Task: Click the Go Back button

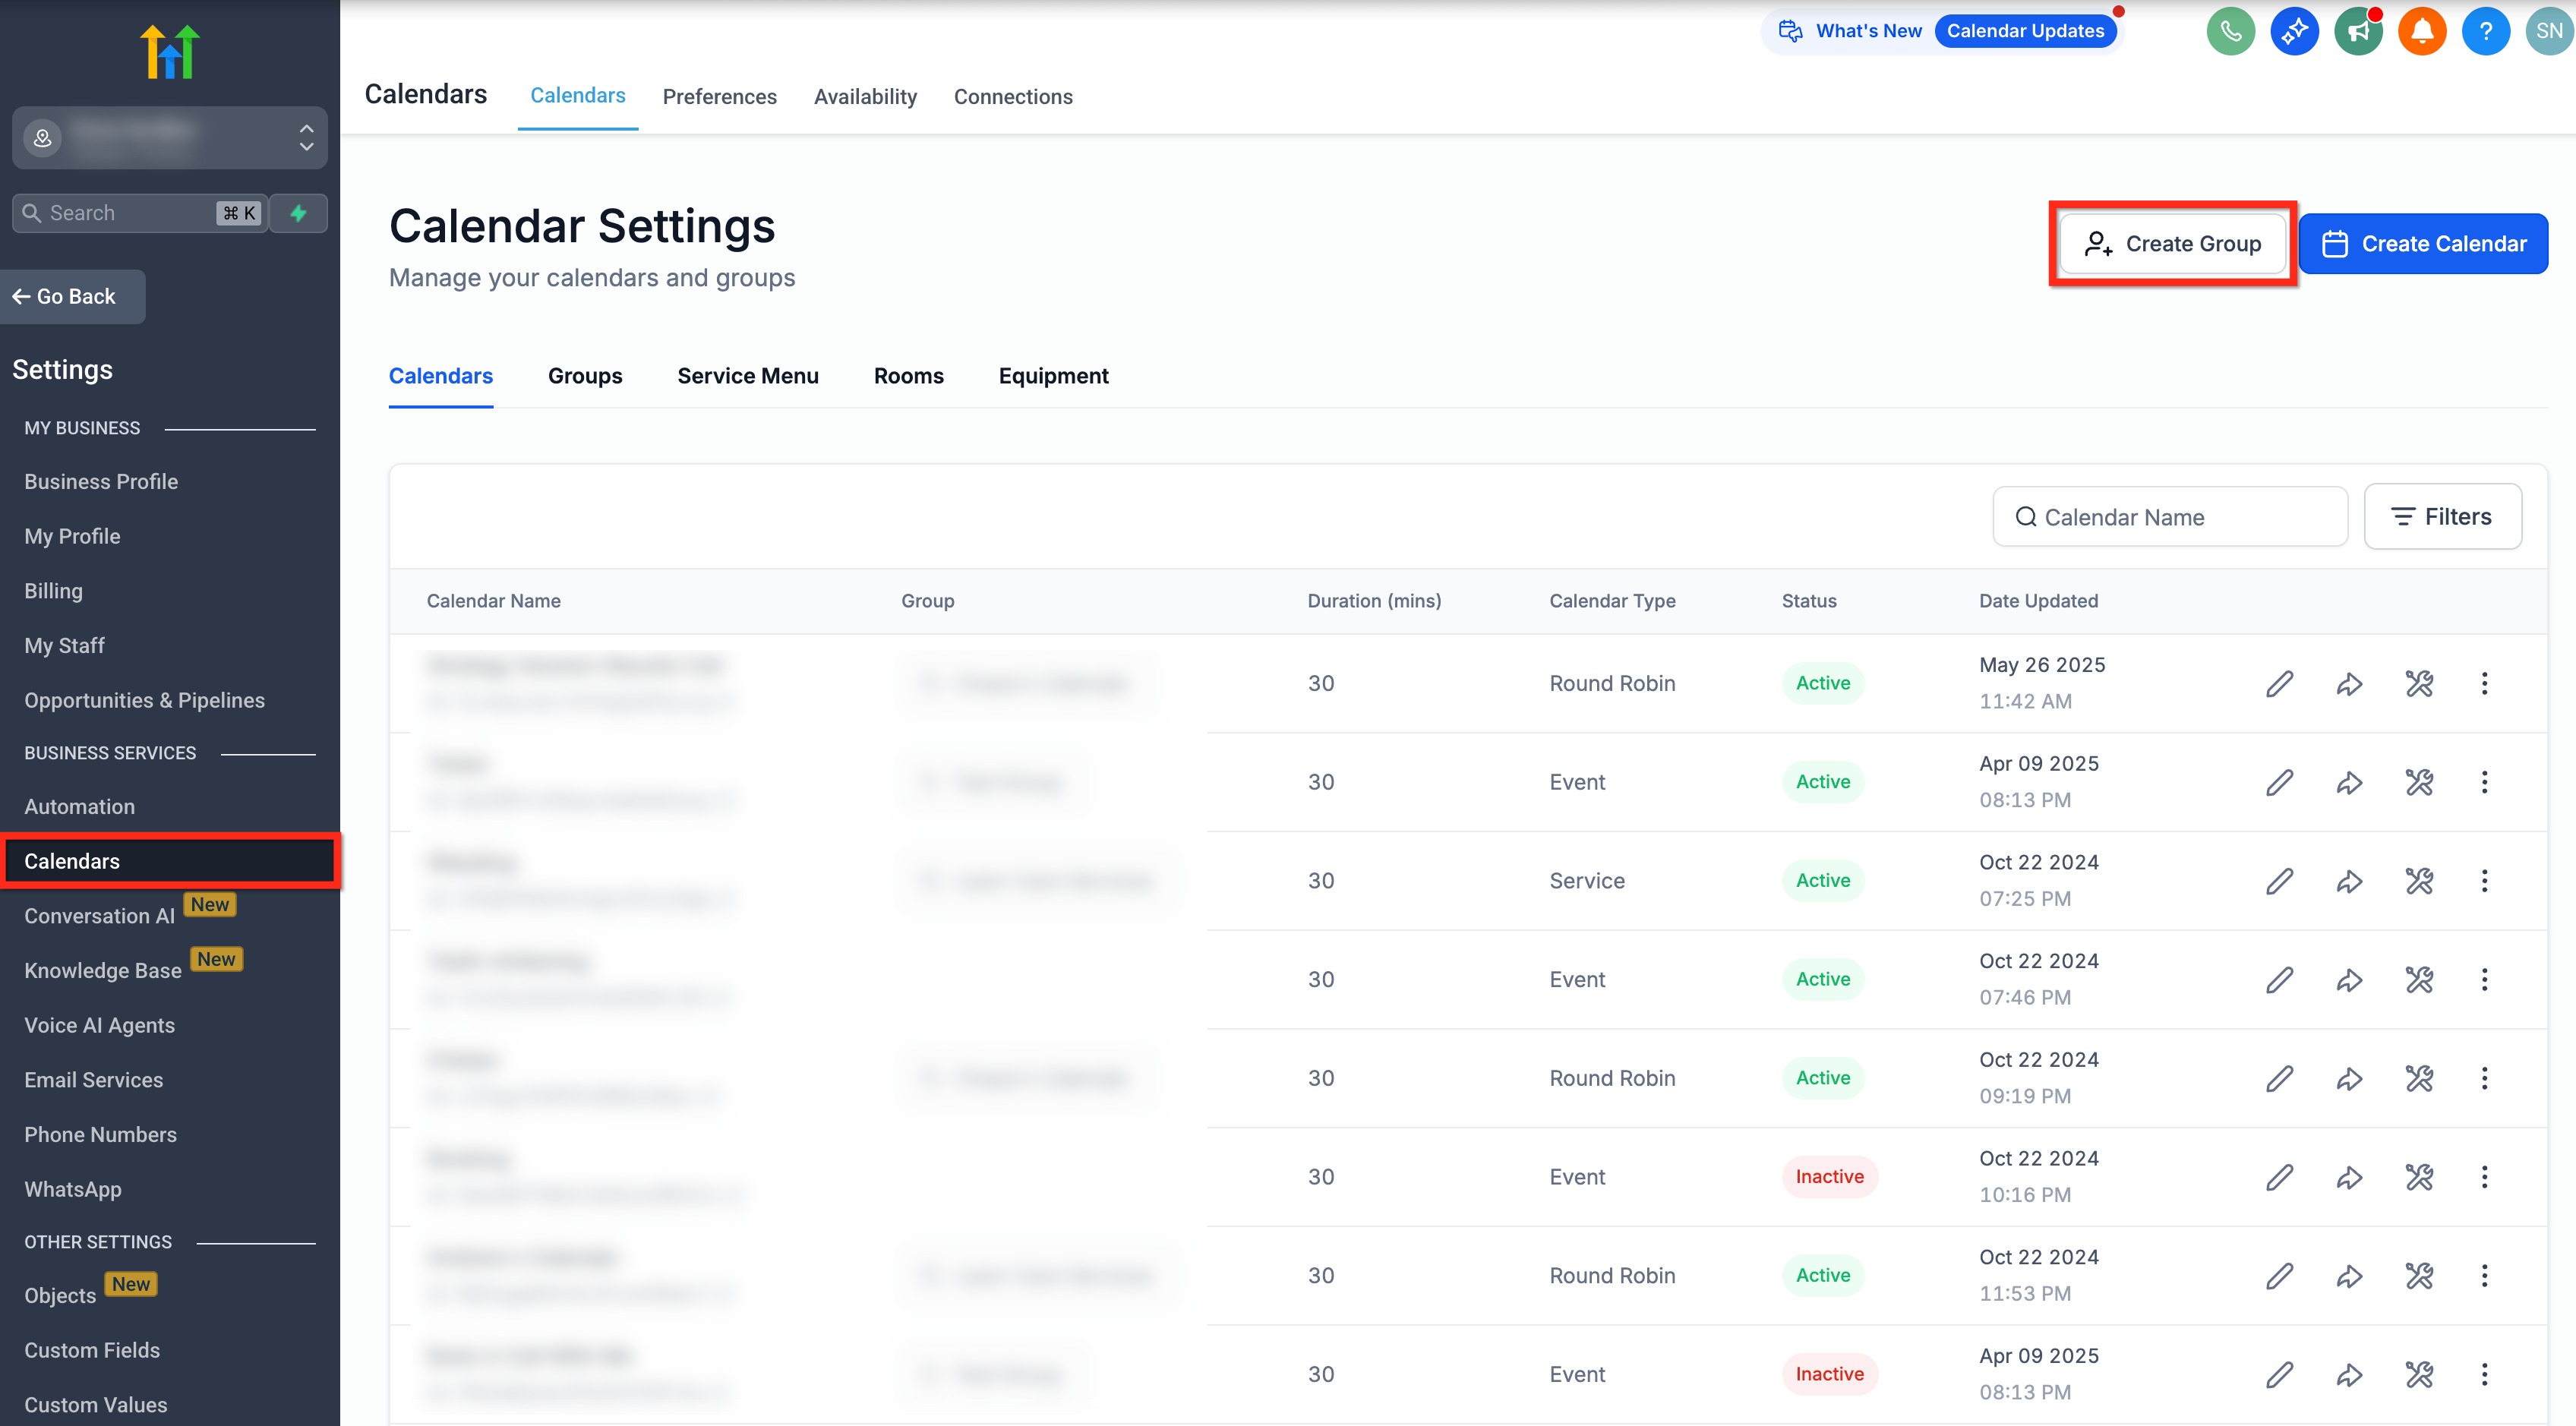Action: 73,297
